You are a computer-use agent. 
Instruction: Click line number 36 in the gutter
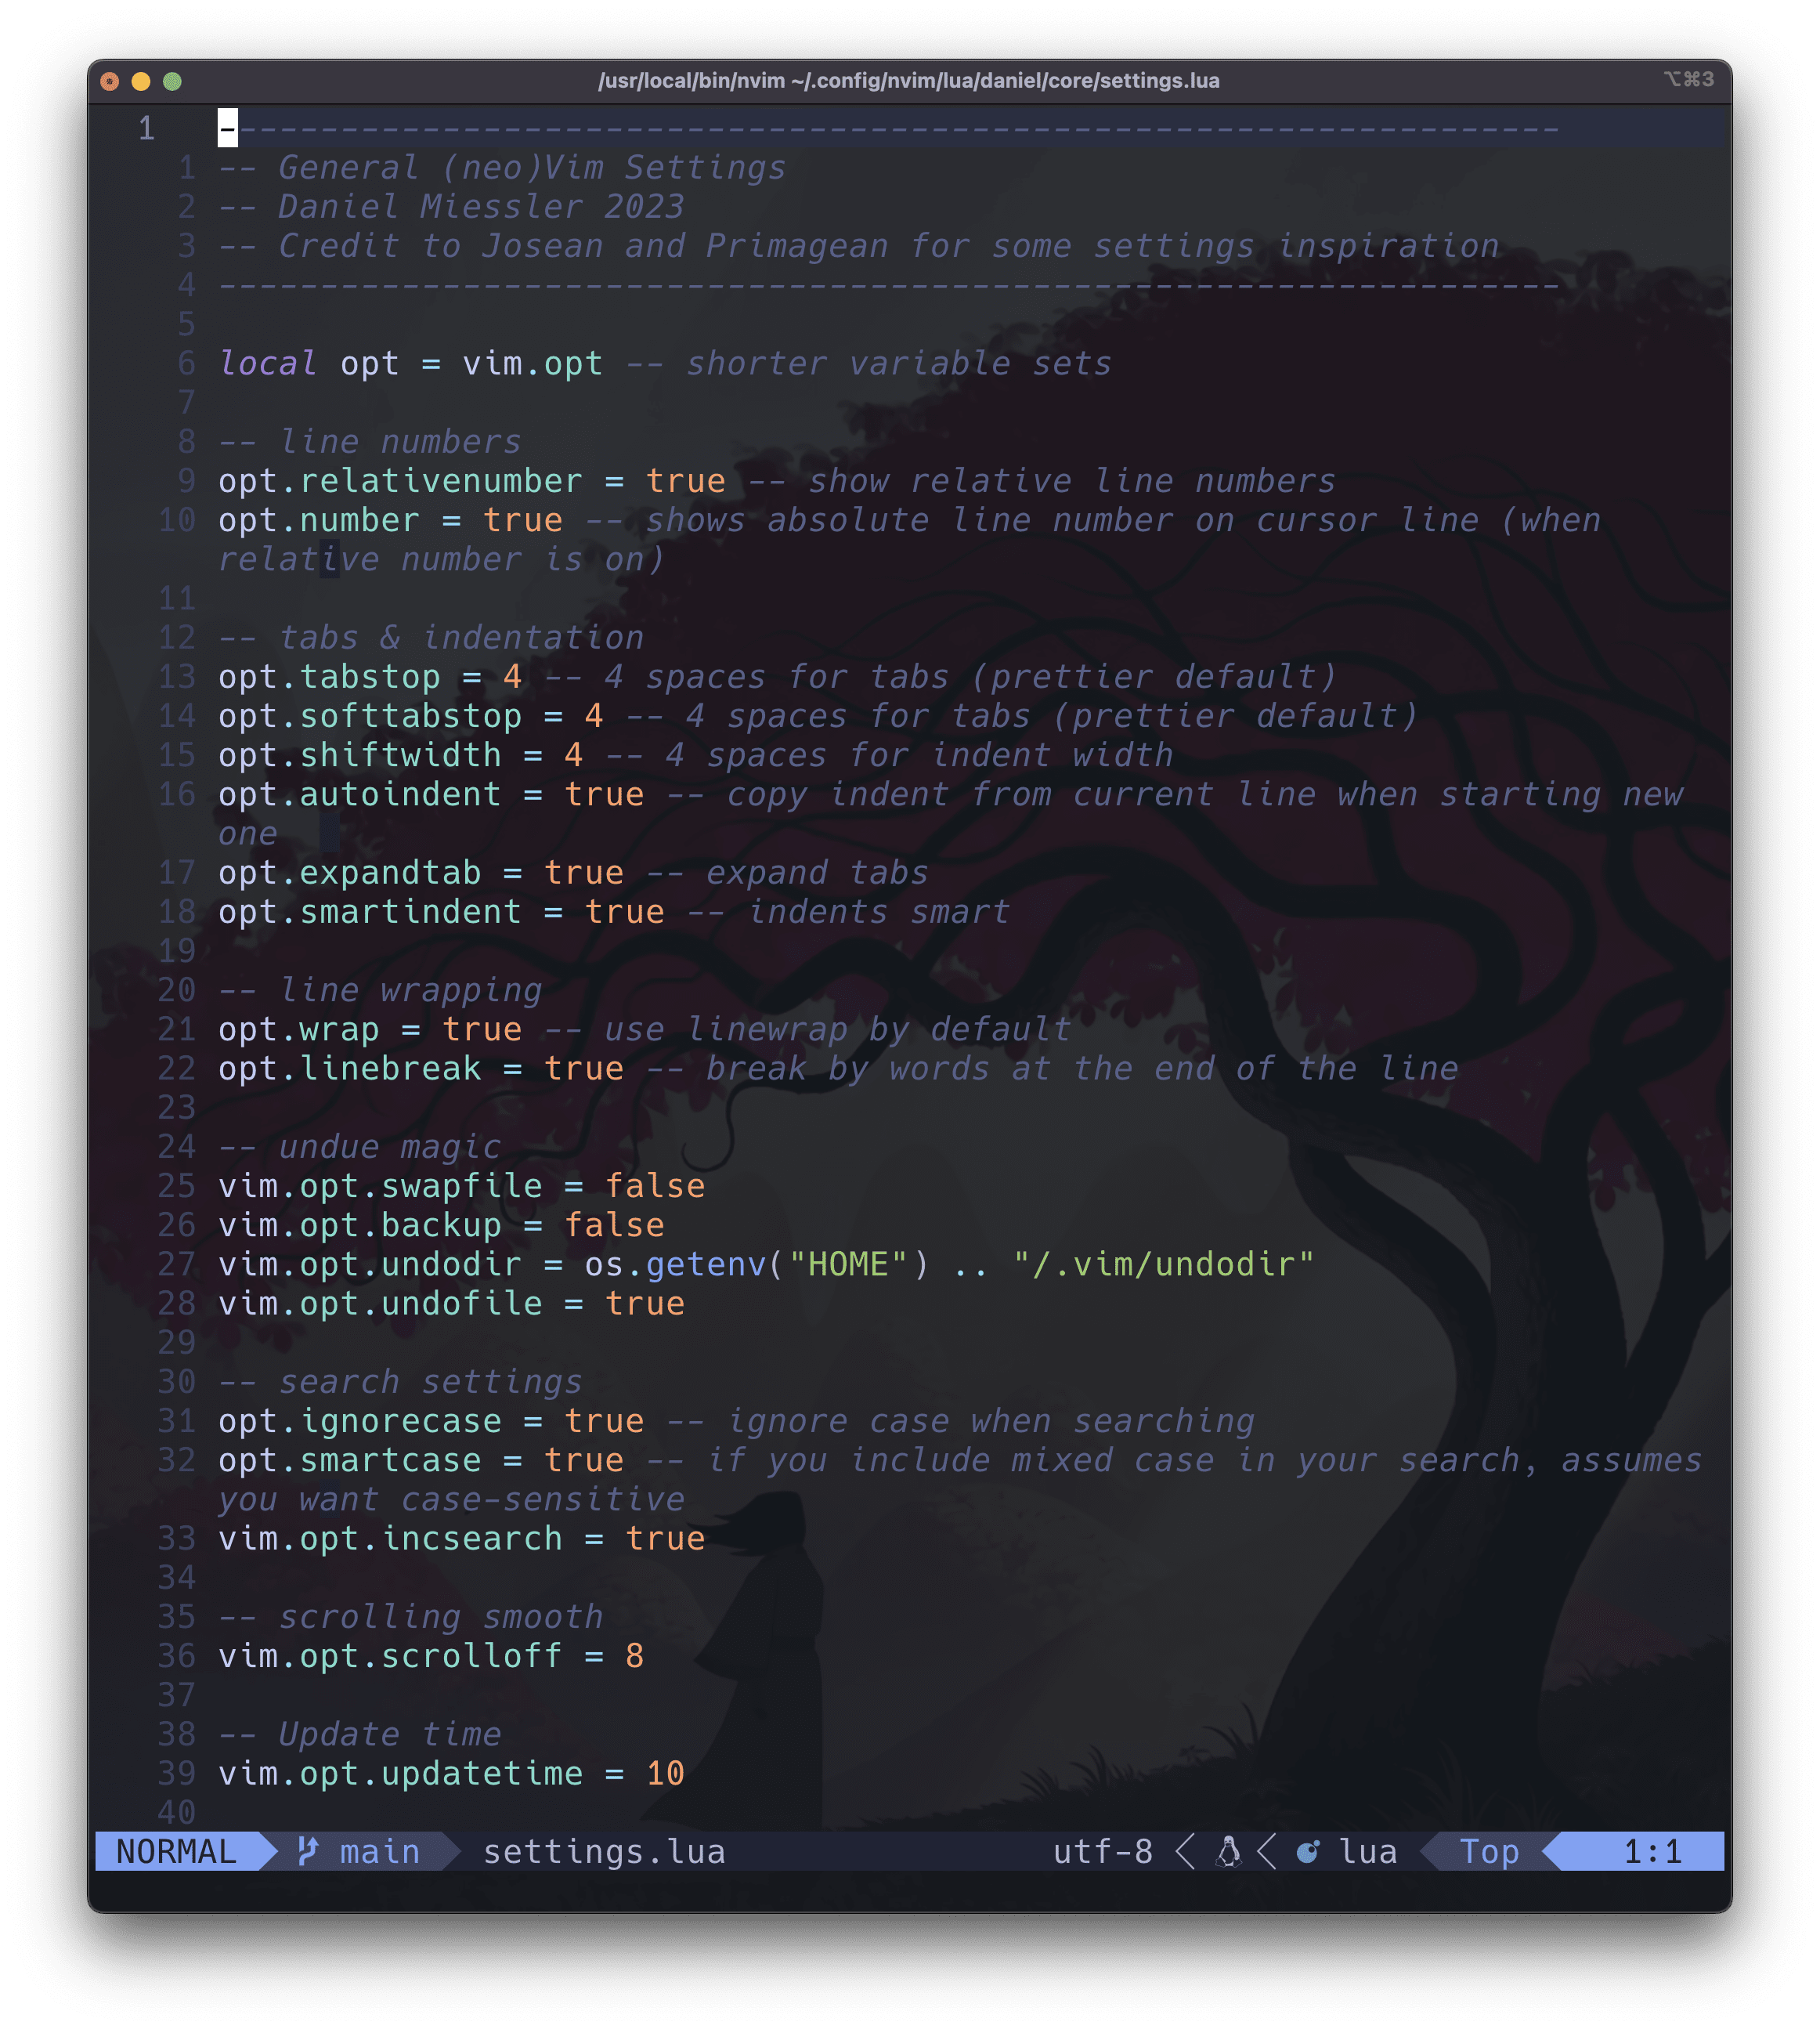coord(178,1656)
